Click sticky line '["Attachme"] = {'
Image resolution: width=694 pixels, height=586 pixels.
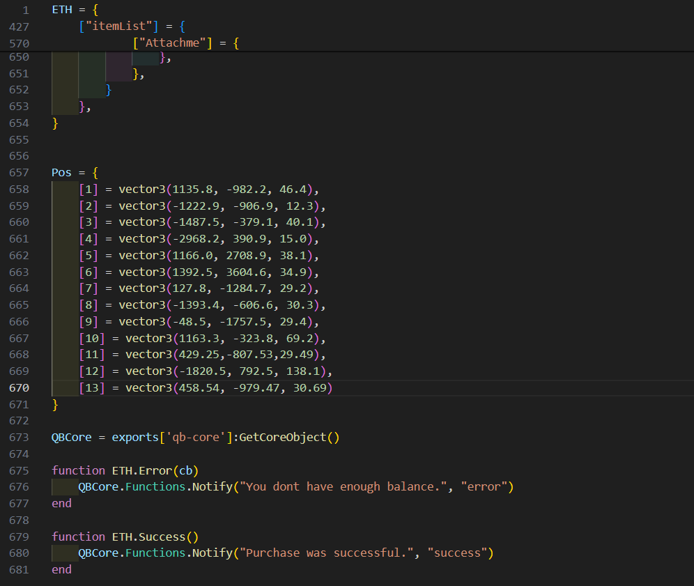click(186, 43)
